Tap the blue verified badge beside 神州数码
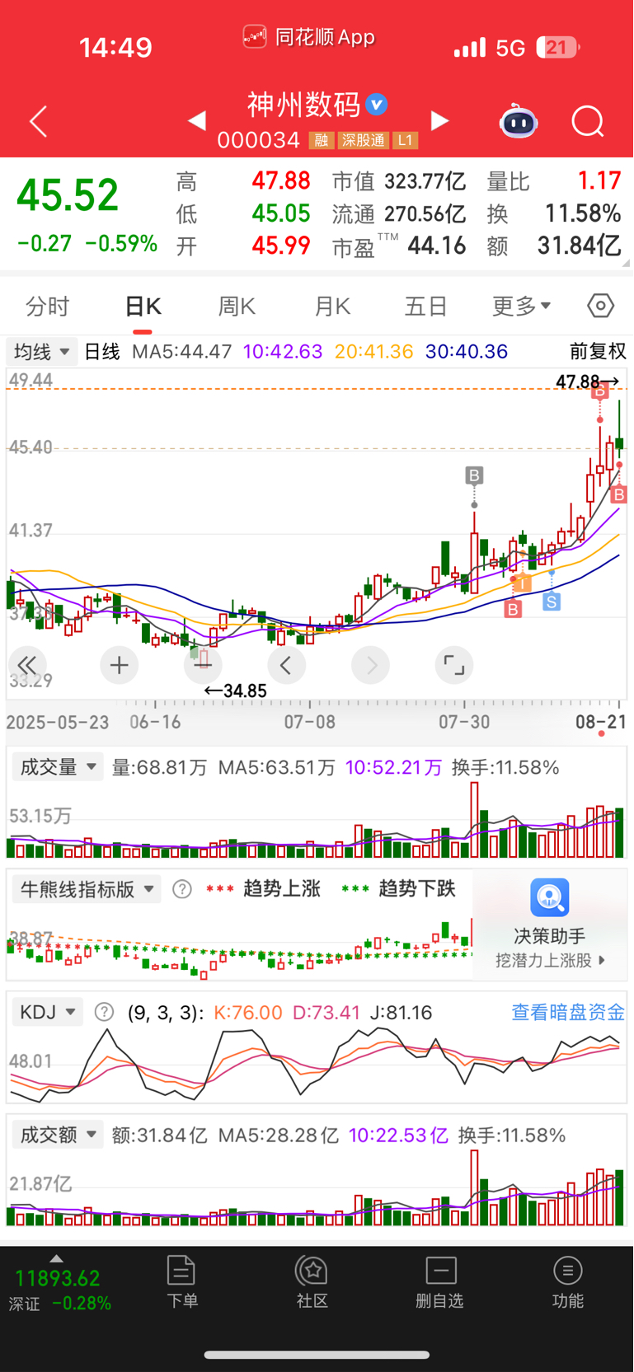Screen dimensions: 634x1372 377,105
